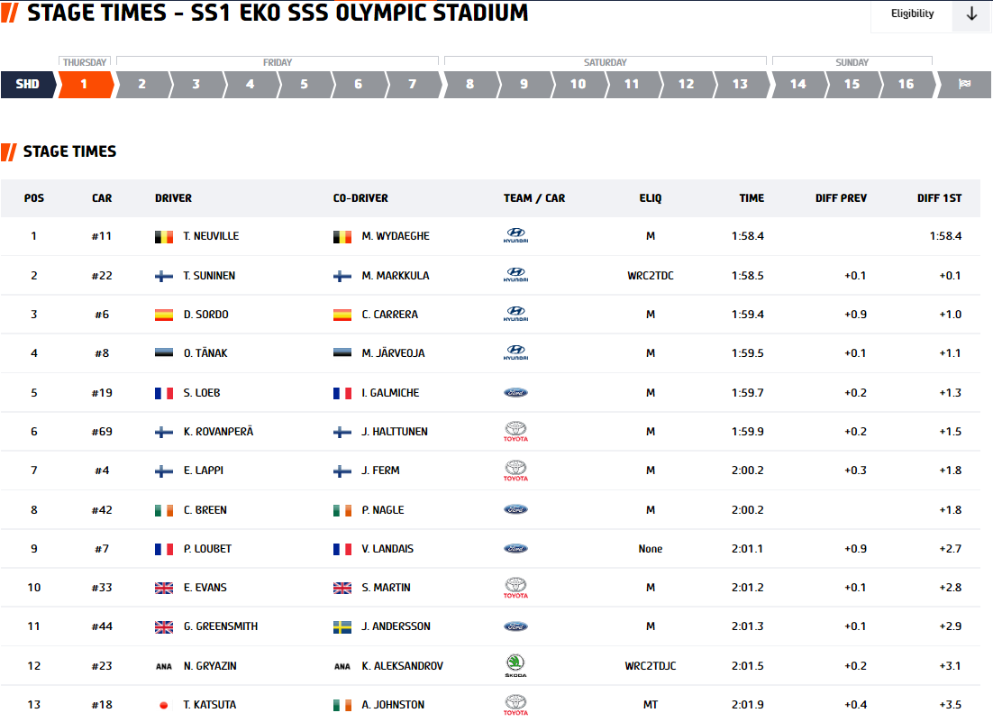Click Hyundai logo in Suninen row
The width and height of the screenshot is (993, 722).
tap(515, 275)
